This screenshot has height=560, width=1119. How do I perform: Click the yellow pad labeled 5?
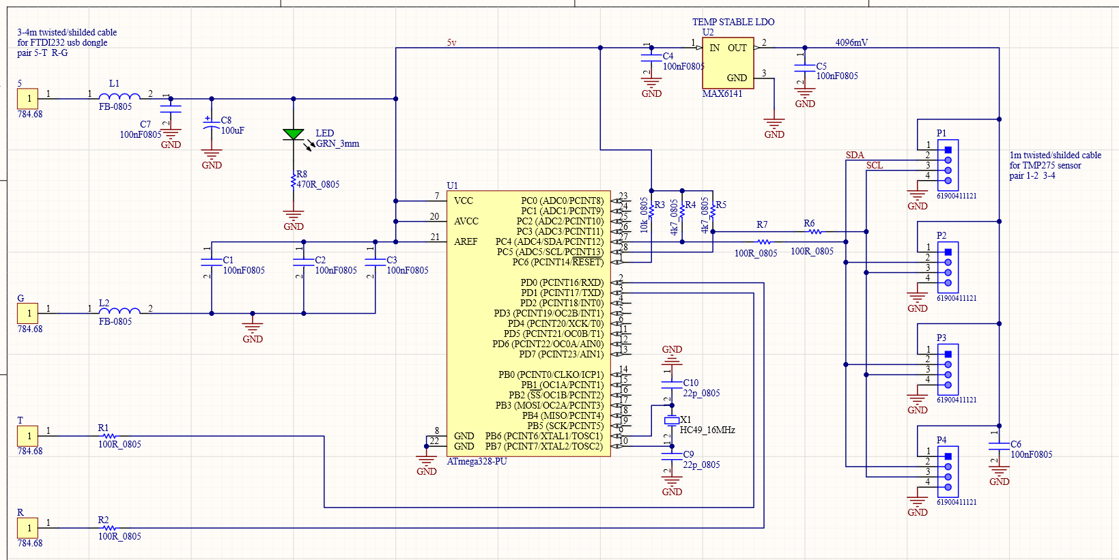tap(28, 99)
